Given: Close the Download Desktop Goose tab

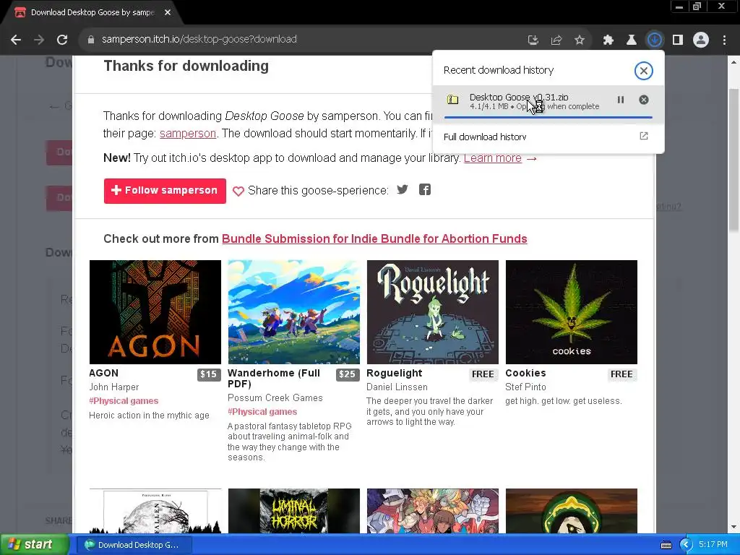Looking at the screenshot, I should pos(168,12).
